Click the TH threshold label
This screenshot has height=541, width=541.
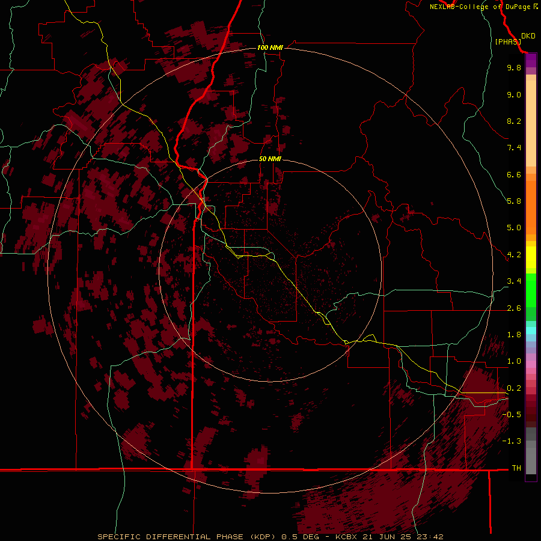point(516,468)
